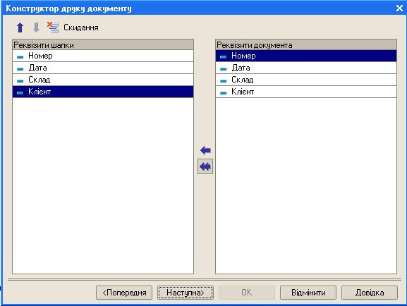This screenshot has width=407, height=306.
Task: Select Дата in Реквізити шапки list
Action: (103, 68)
